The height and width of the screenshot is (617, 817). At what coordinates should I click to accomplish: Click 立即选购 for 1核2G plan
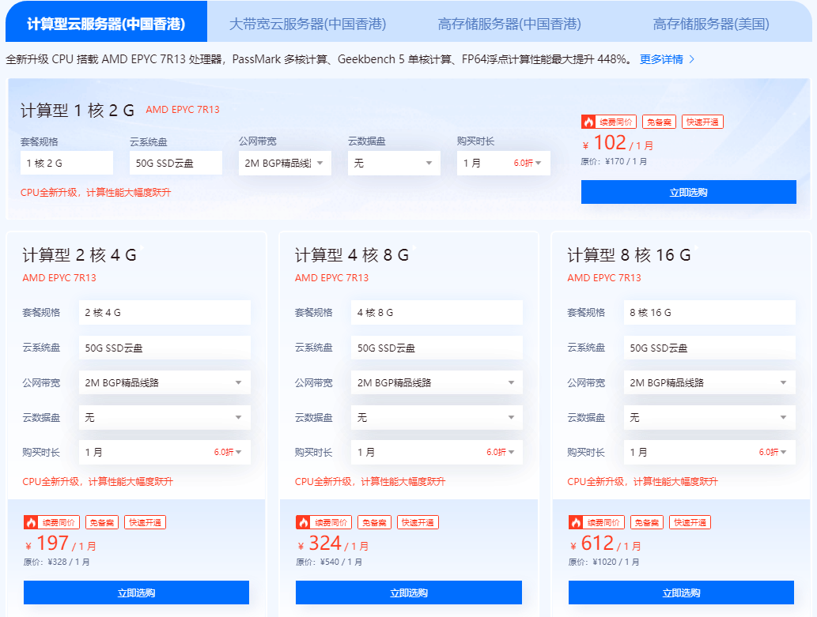688,192
